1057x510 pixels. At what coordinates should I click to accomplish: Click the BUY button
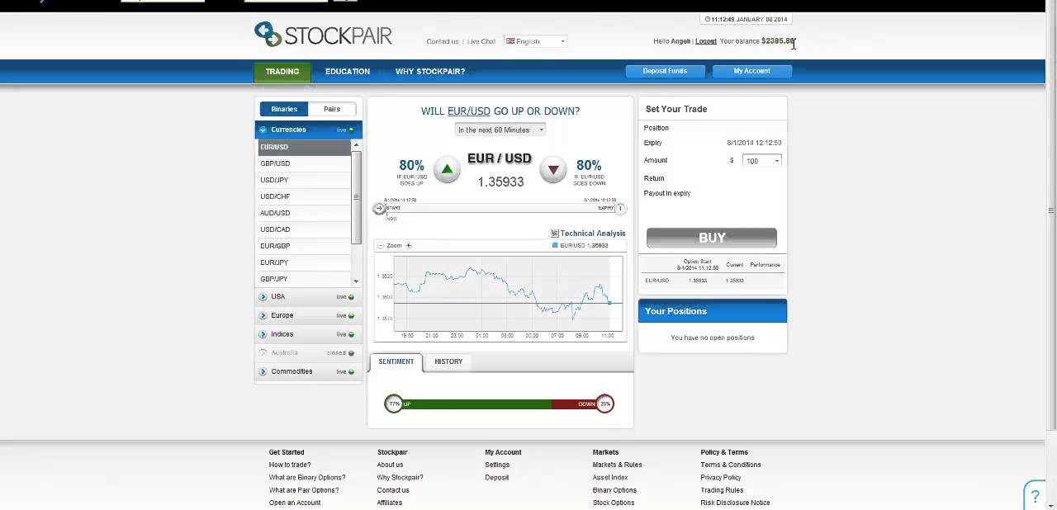[712, 238]
